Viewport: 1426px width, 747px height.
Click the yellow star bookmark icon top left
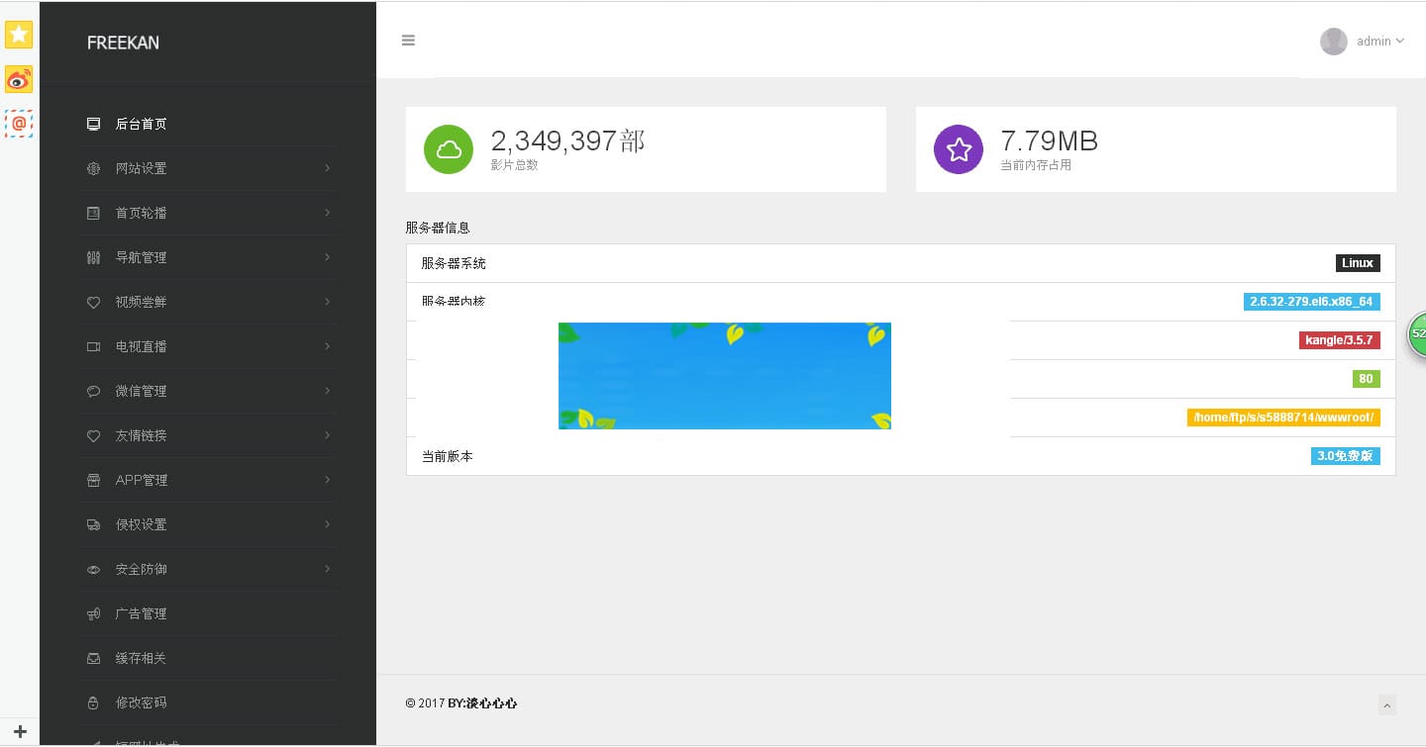click(x=19, y=35)
